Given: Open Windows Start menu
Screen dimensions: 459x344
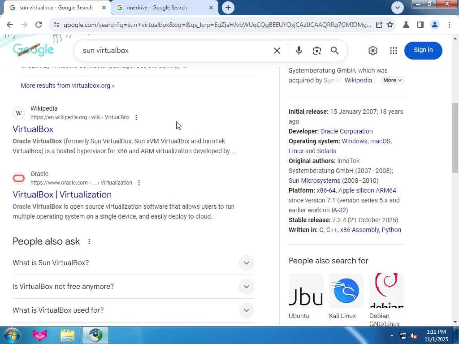Looking at the screenshot, I should tap(12, 335).
